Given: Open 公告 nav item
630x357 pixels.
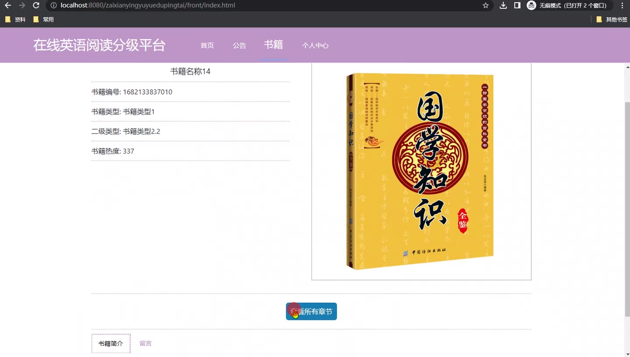Looking at the screenshot, I should point(239,45).
